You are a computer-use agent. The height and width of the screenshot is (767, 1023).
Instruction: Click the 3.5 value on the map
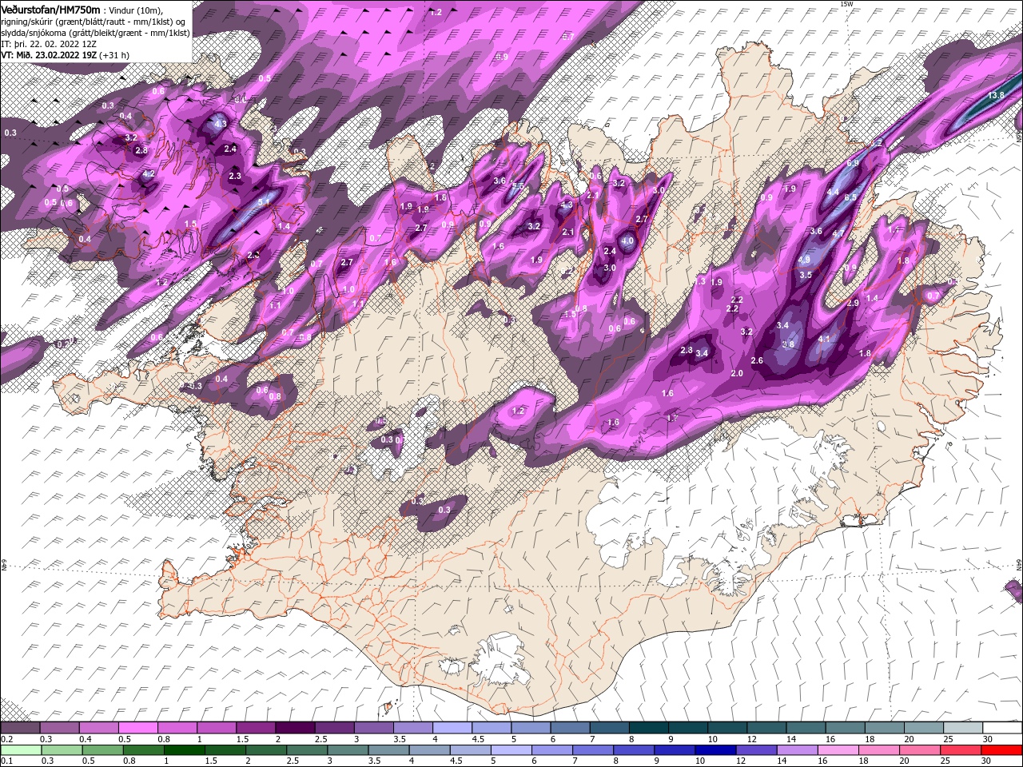[x=806, y=275]
